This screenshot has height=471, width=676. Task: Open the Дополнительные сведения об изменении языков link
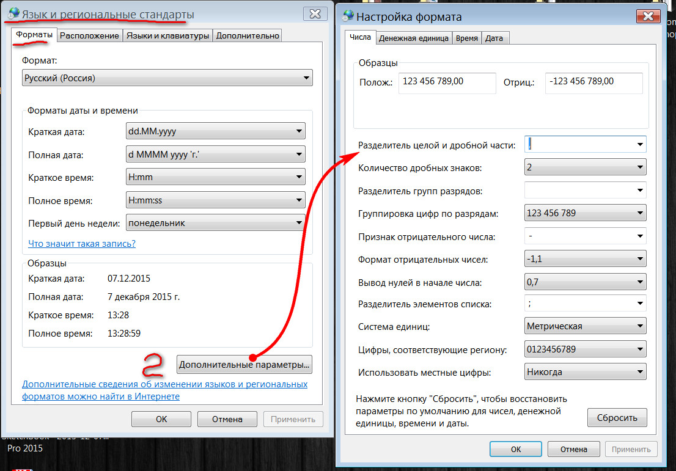pyautogui.click(x=164, y=390)
